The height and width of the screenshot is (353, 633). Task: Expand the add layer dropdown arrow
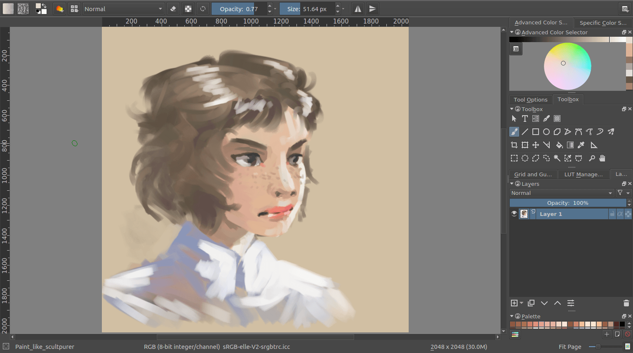tap(522, 303)
